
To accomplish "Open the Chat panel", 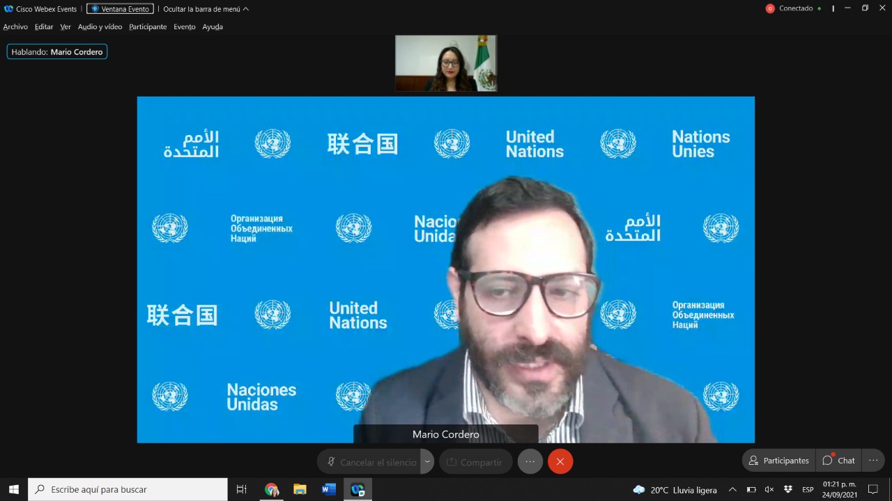I will [838, 460].
